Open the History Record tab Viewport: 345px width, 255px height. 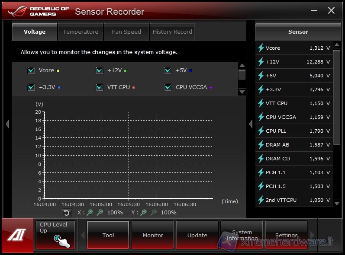172,32
